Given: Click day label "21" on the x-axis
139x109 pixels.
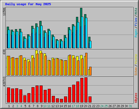Looking at the screenshot, I should tap(90, 106).
